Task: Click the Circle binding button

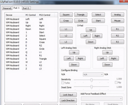Action: [x=81, y=21]
